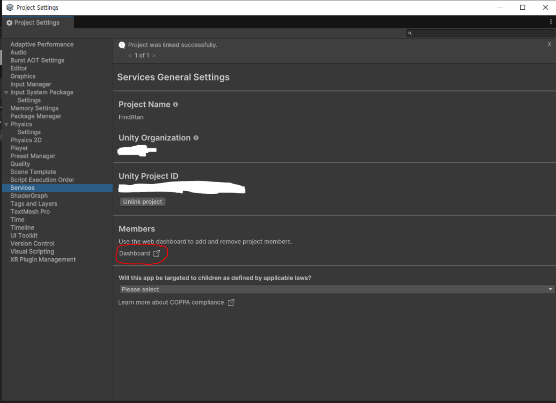Image resolution: width=556 pixels, height=403 pixels.
Task: Open Learn more about COPPA compliance
Action: [x=176, y=303]
